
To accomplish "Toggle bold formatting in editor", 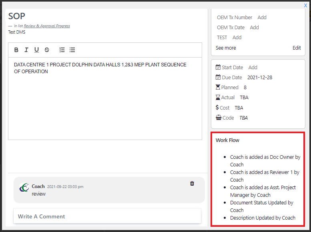I will (x=16, y=50).
